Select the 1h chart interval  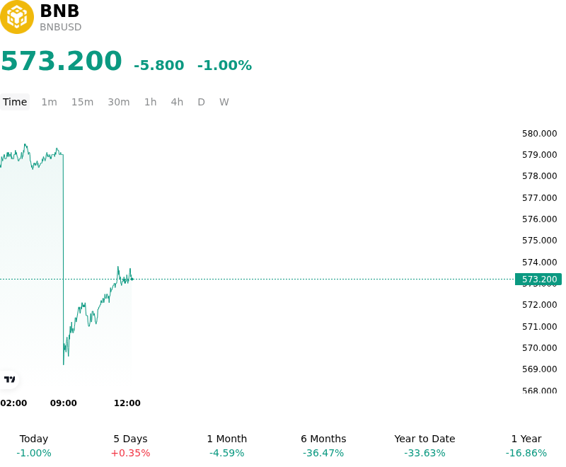[151, 102]
